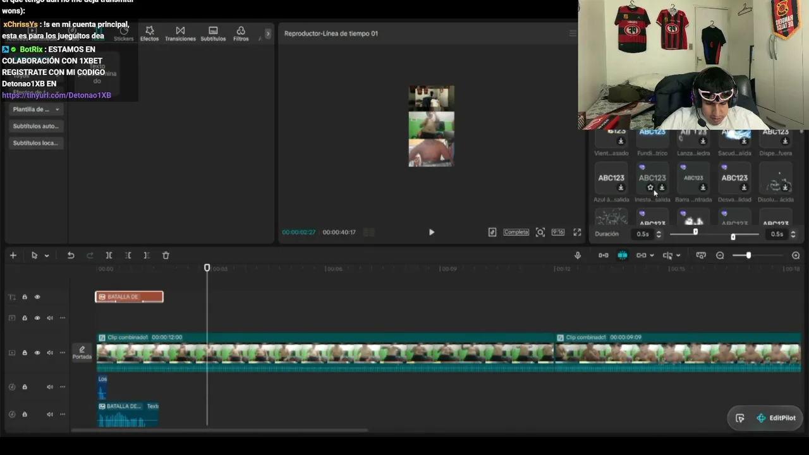Expand the linking options dropdown arrow
This screenshot has height=455, width=809.
pos(652,255)
